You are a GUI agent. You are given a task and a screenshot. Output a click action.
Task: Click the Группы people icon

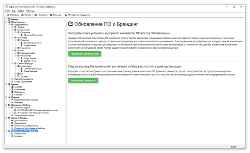[9, 84]
